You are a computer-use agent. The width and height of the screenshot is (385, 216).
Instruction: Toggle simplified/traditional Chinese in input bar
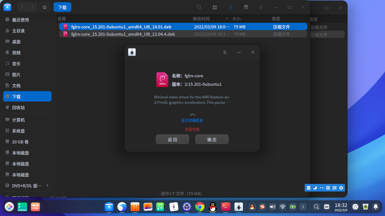329,188
